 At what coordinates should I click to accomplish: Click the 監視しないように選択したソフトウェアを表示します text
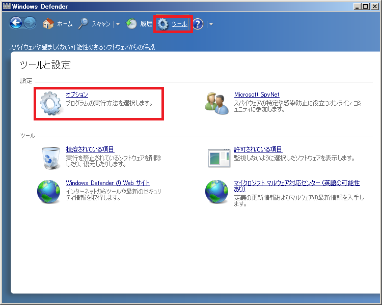(294, 158)
